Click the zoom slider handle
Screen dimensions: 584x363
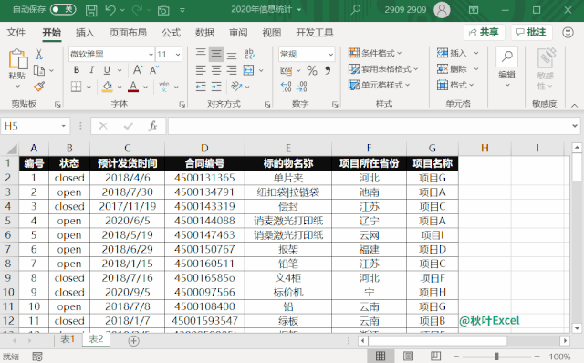(x=496, y=357)
